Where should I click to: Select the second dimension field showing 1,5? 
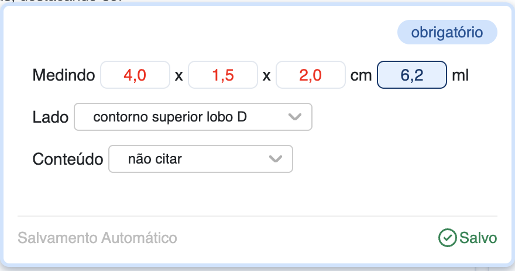pos(223,75)
